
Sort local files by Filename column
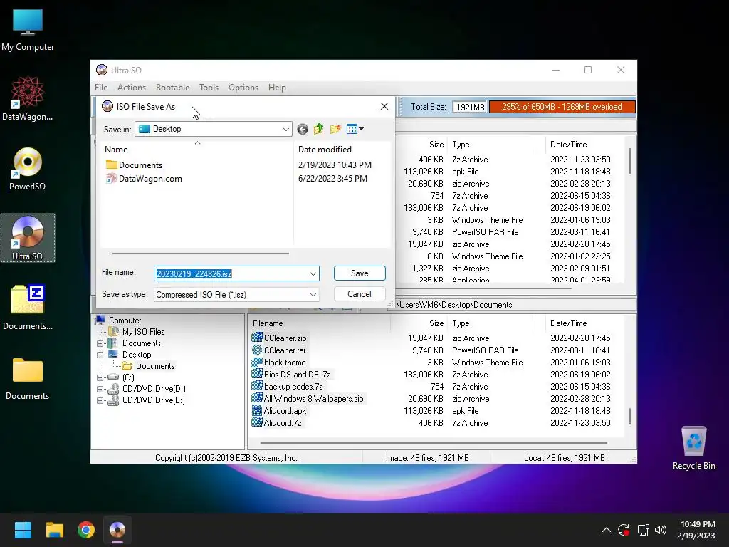(x=319, y=323)
